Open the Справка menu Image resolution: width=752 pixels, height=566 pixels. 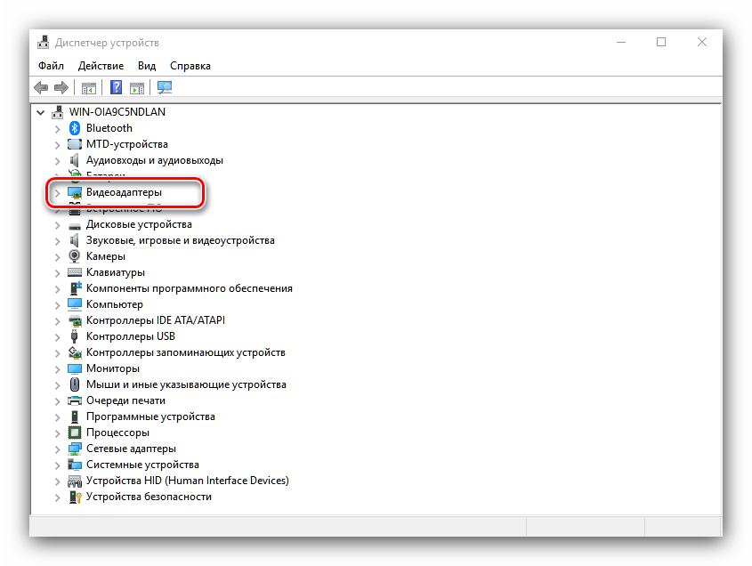click(190, 66)
